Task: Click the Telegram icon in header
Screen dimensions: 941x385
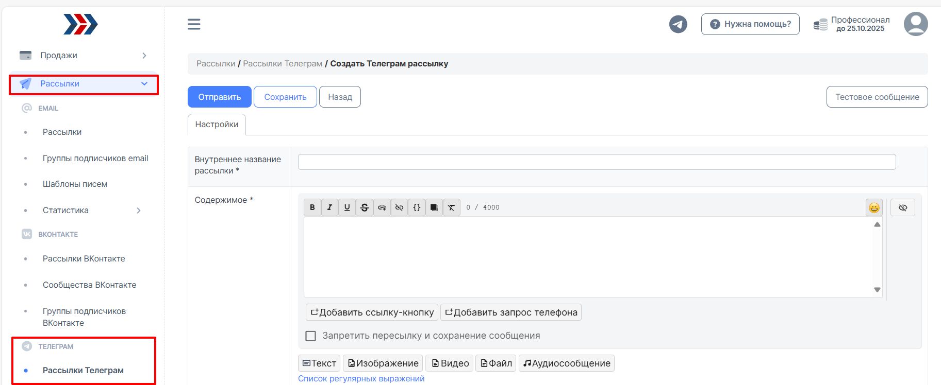Action: tap(678, 24)
